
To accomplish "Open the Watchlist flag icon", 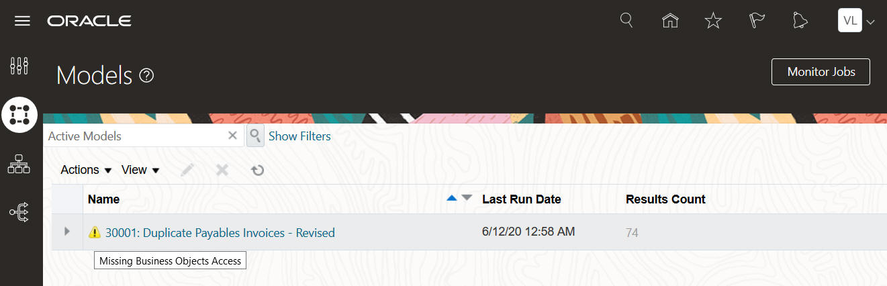I will [757, 21].
